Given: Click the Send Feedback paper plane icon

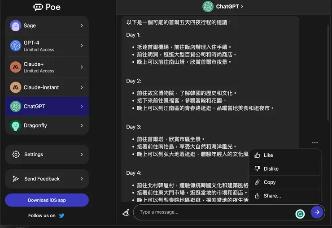Looking at the screenshot, I should click(x=16, y=179).
